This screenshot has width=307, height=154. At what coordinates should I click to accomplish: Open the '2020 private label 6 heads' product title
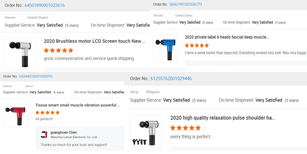point(227,37)
